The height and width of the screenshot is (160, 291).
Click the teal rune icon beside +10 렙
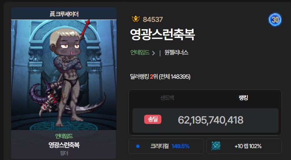coord(216,146)
